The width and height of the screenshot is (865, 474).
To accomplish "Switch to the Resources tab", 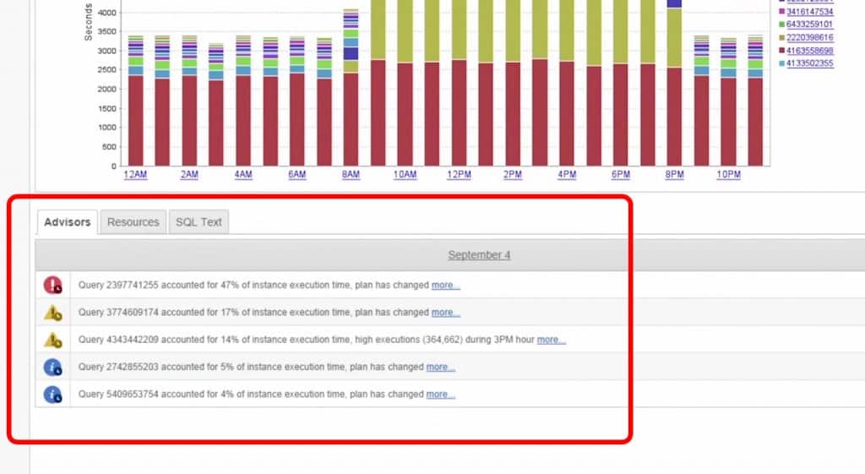I will tap(133, 222).
